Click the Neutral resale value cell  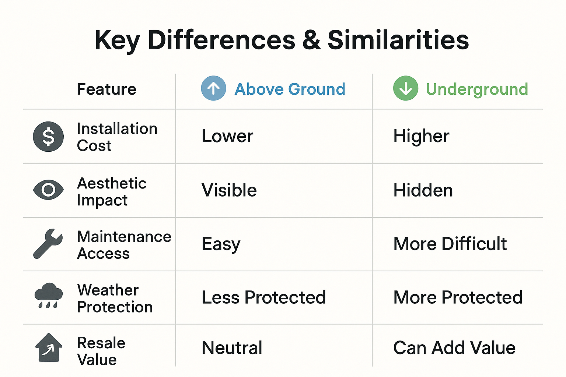pyautogui.click(x=232, y=348)
